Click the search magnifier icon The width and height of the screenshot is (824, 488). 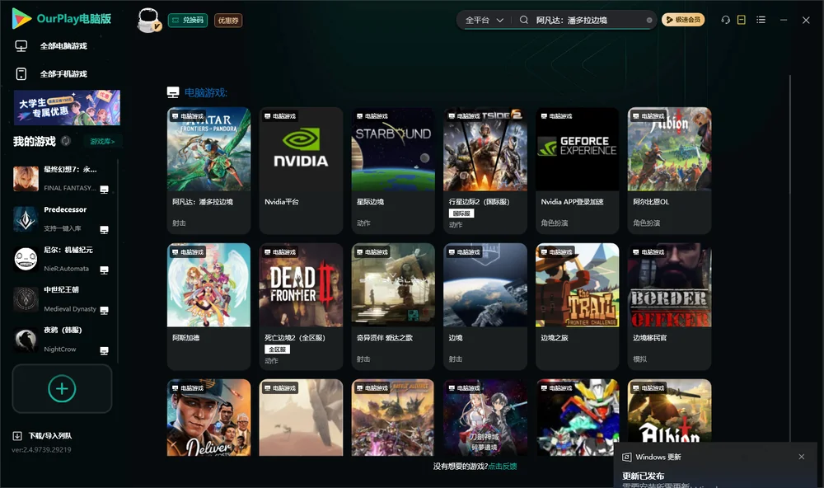524,20
